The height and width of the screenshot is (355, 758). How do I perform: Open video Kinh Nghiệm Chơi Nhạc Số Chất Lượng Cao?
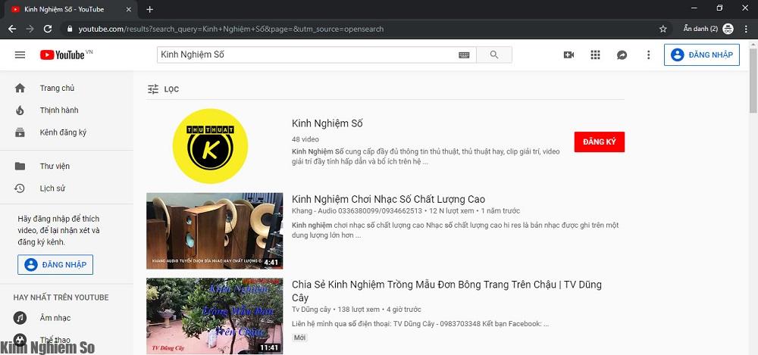tap(388, 199)
